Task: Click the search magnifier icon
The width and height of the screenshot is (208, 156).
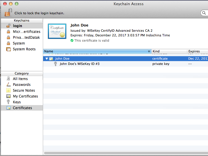Action: 204,13
